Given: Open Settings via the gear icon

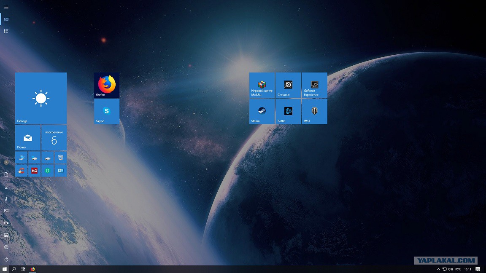Looking at the screenshot, I should (6, 247).
